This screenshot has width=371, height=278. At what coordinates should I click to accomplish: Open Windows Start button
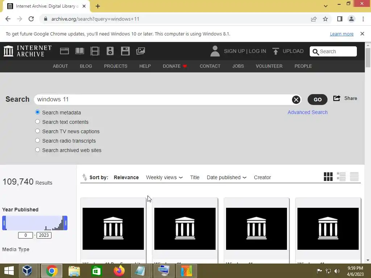(x=9, y=271)
